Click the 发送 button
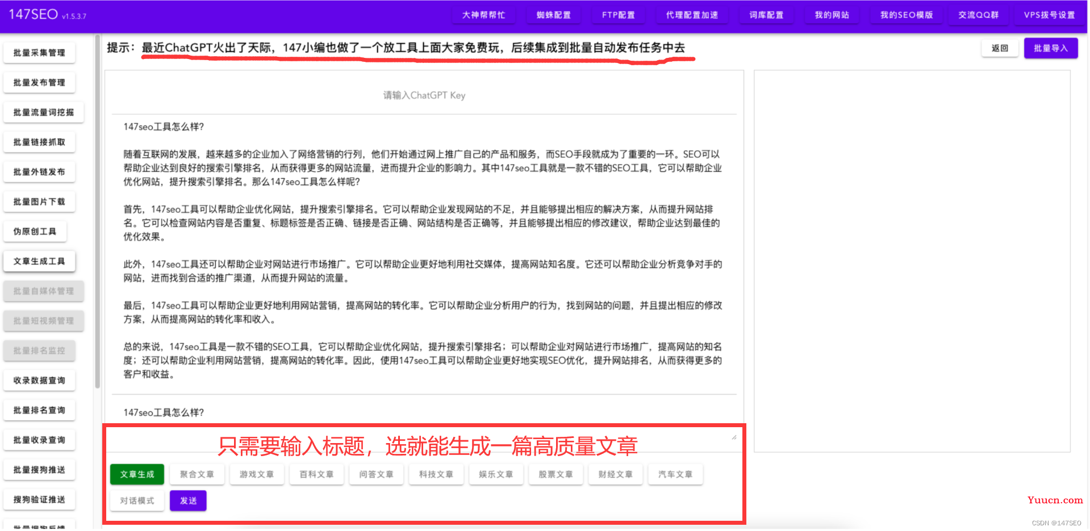The width and height of the screenshot is (1090, 531). [189, 501]
